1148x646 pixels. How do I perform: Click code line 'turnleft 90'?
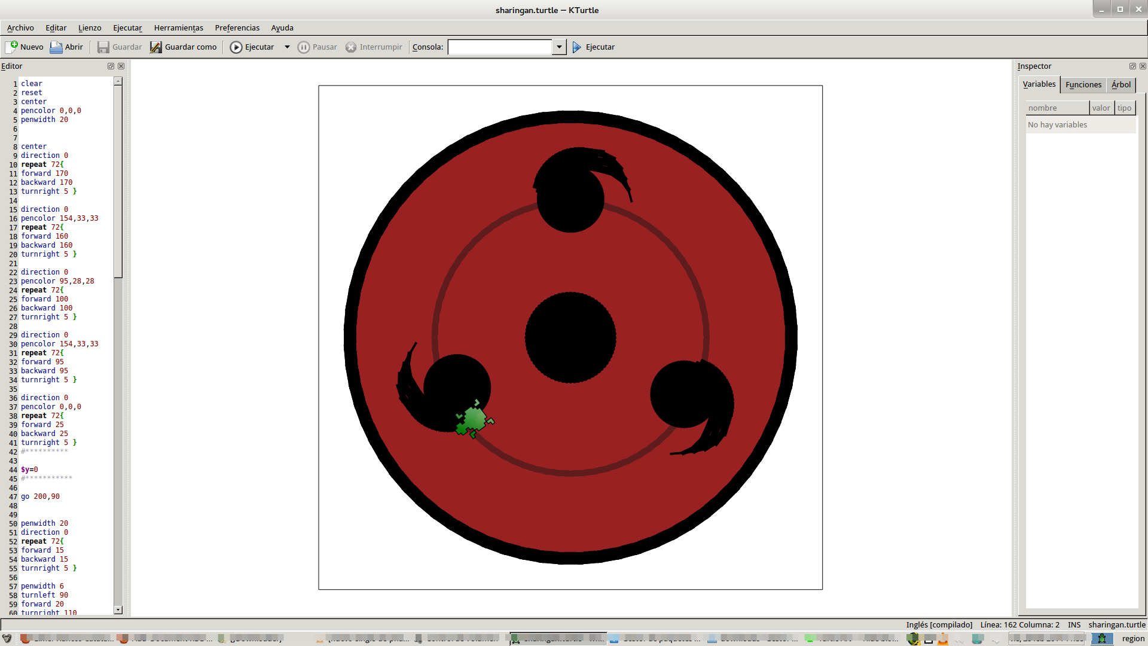44,595
